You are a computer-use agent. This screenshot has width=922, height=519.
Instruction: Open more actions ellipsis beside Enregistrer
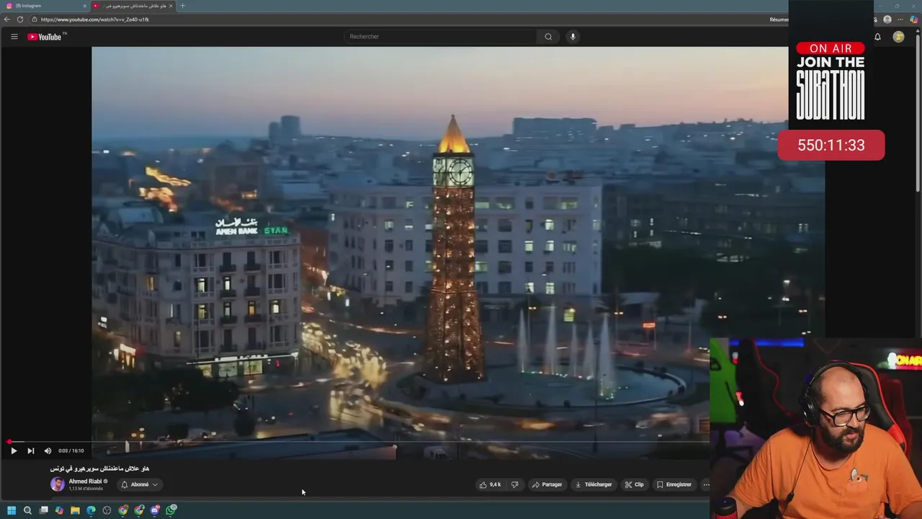(x=706, y=484)
